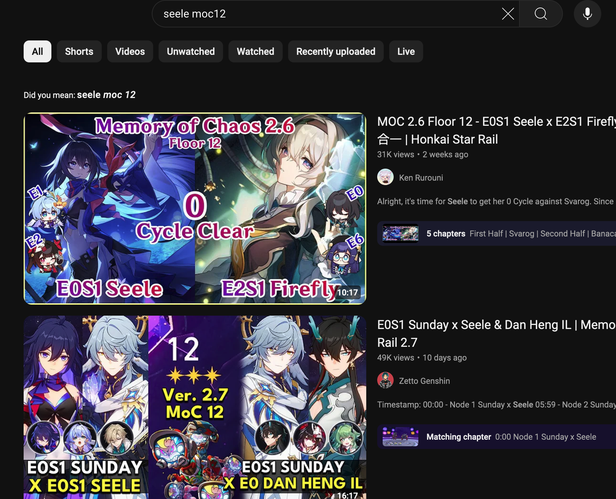Select the Live filter chip
This screenshot has height=499, width=616.
pyautogui.click(x=406, y=51)
